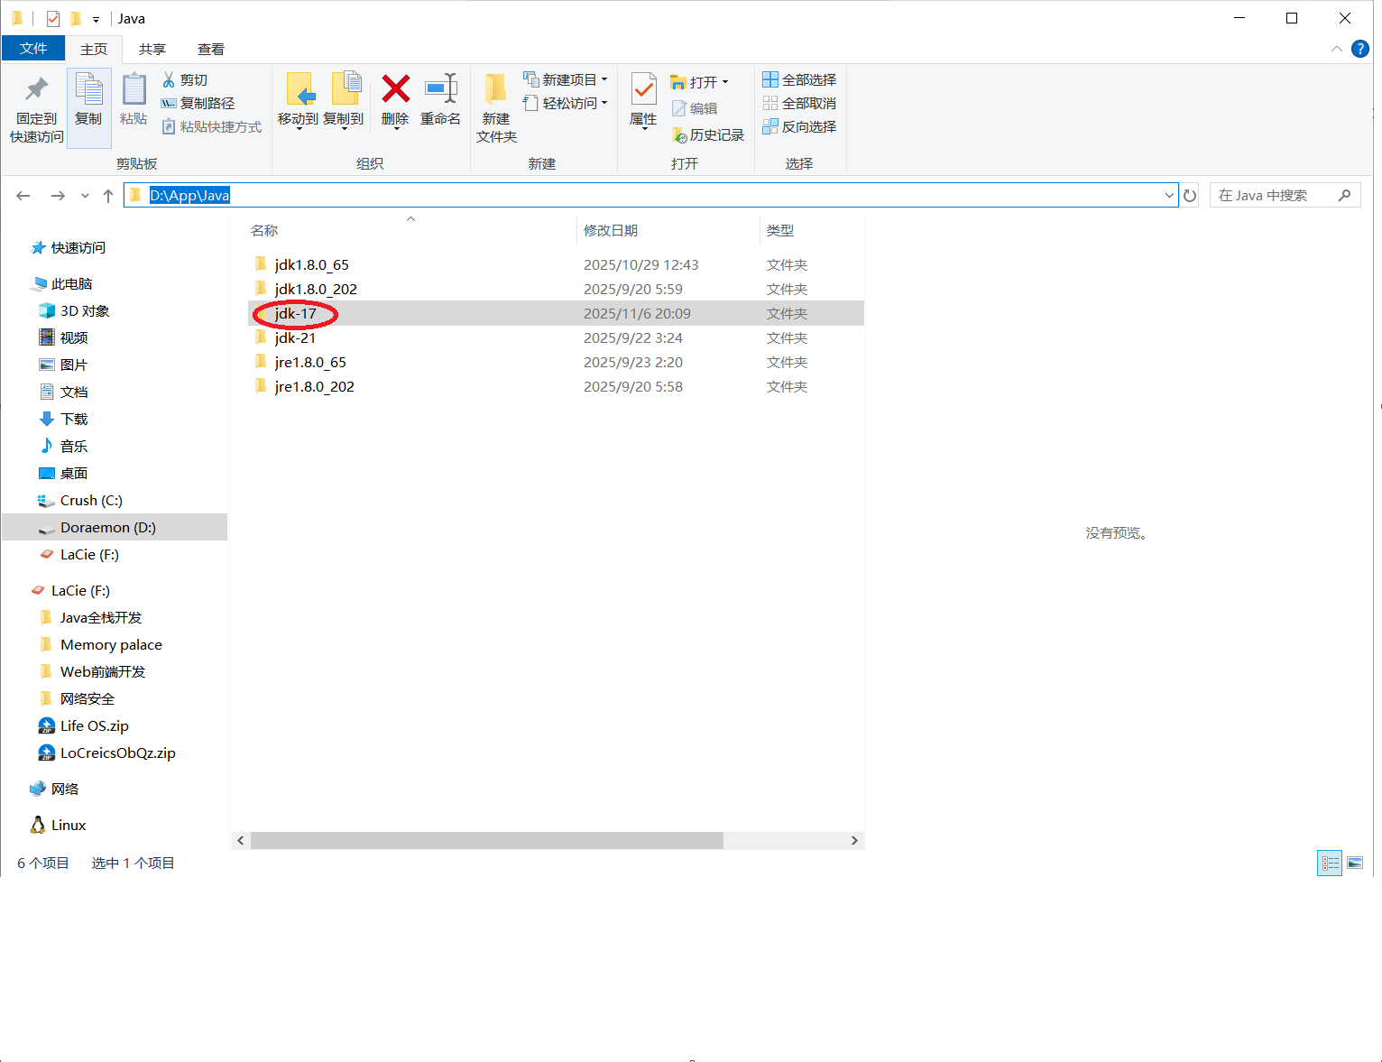Open the Move To dropdown
This screenshot has height=1062, width=1382.
coord(298,120)
